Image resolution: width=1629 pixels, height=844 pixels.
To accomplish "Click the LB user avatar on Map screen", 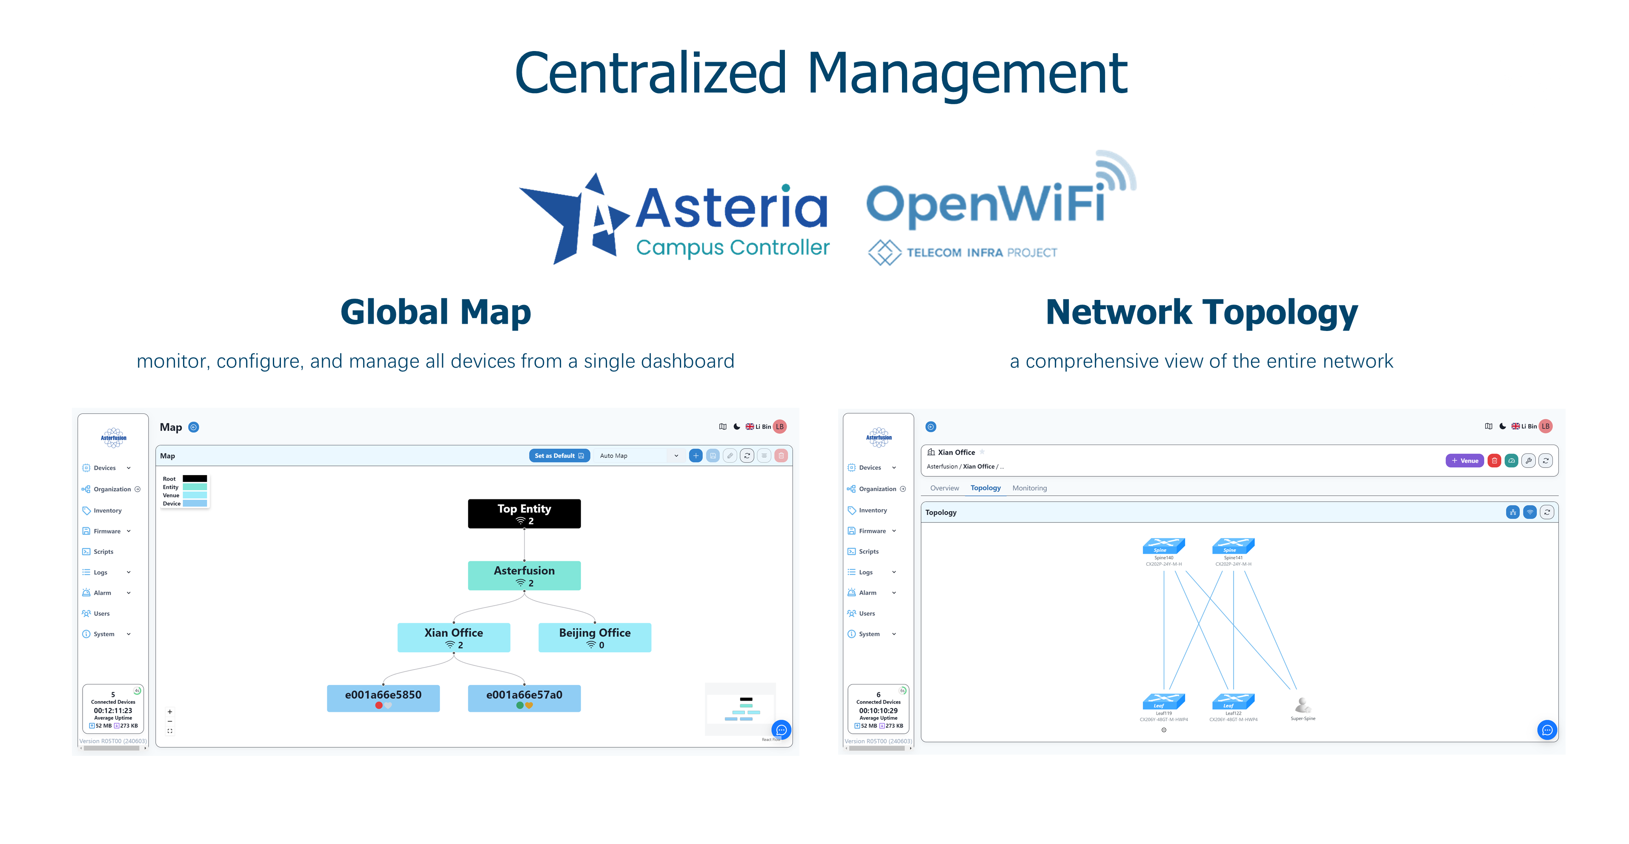I will 780,426.
